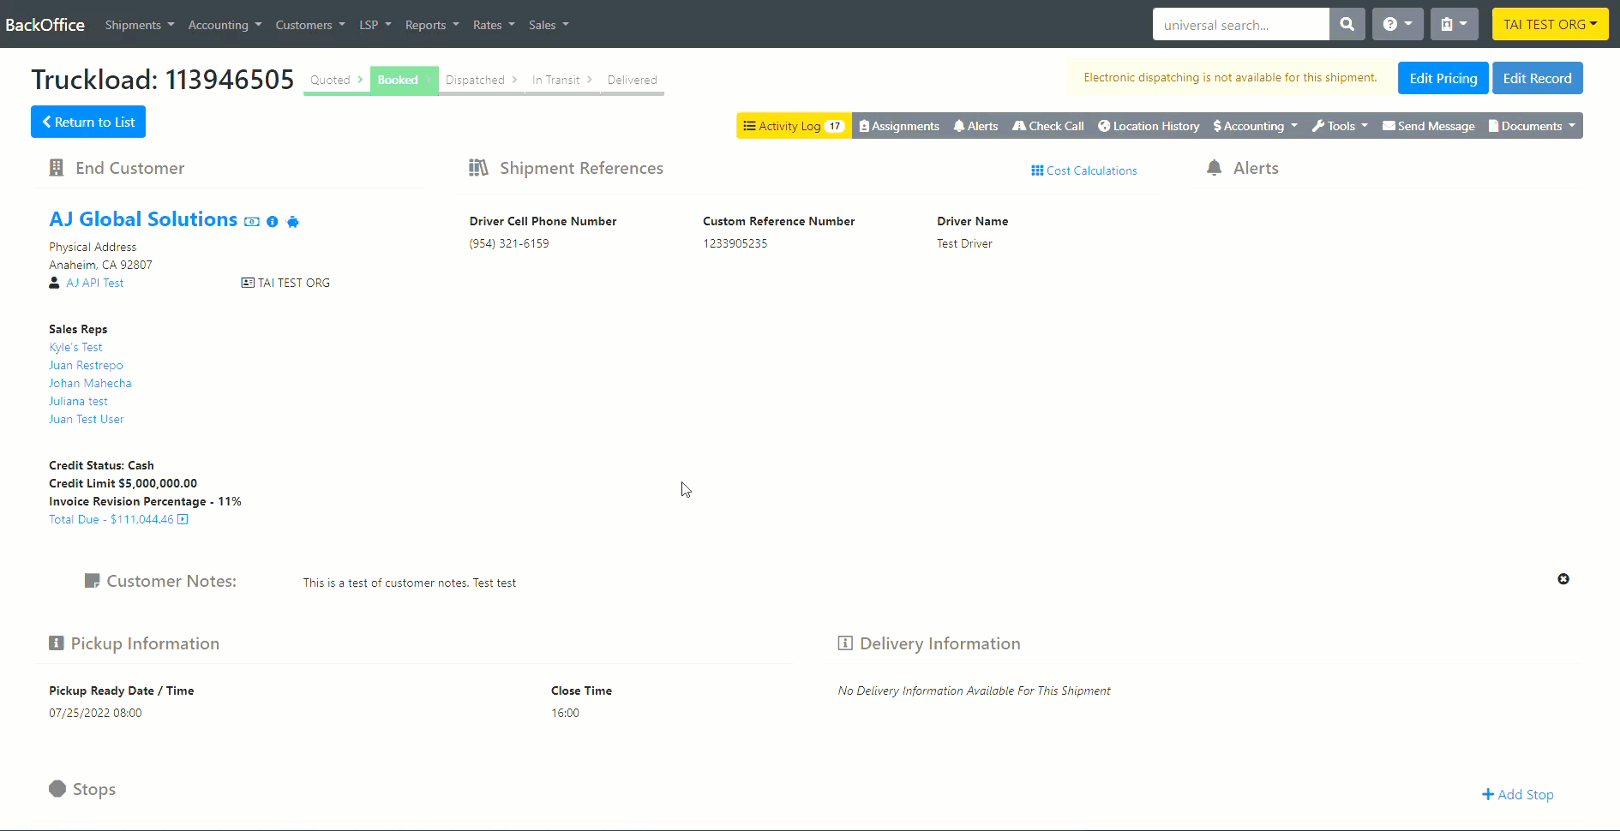
Task: Click the End Customer building icon
Action: pyautogui.click(x=57, y=168)
